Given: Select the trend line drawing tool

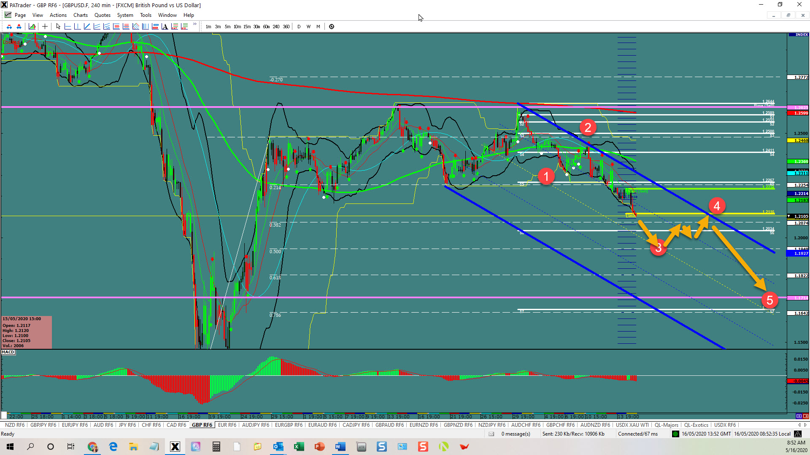Looking at the screenshot, I should 87,27.
